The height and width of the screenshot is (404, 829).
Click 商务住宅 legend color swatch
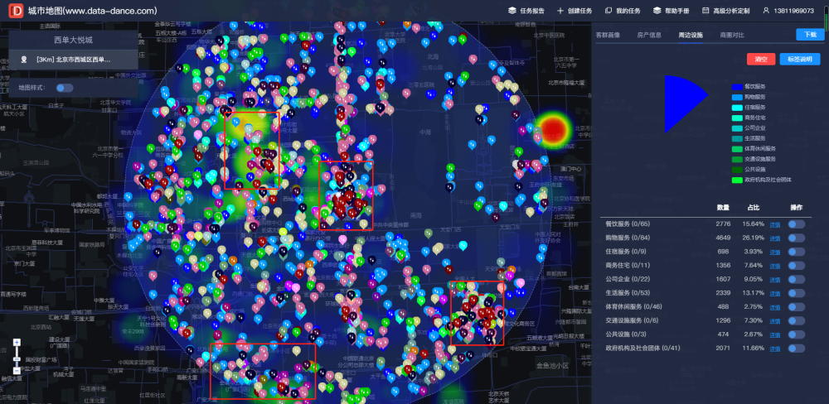(737, 118)
